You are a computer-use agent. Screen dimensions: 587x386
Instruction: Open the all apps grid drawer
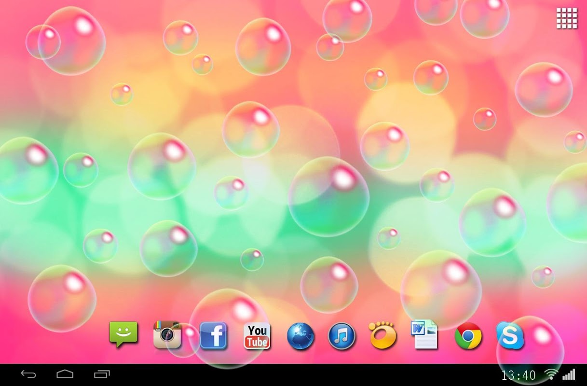567,18
